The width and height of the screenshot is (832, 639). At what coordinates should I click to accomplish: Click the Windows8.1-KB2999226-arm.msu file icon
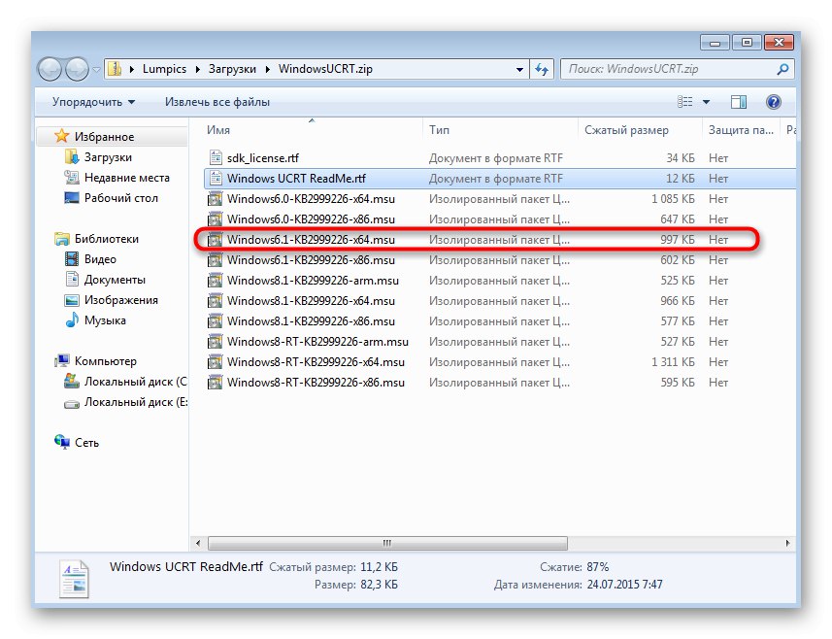215,281
